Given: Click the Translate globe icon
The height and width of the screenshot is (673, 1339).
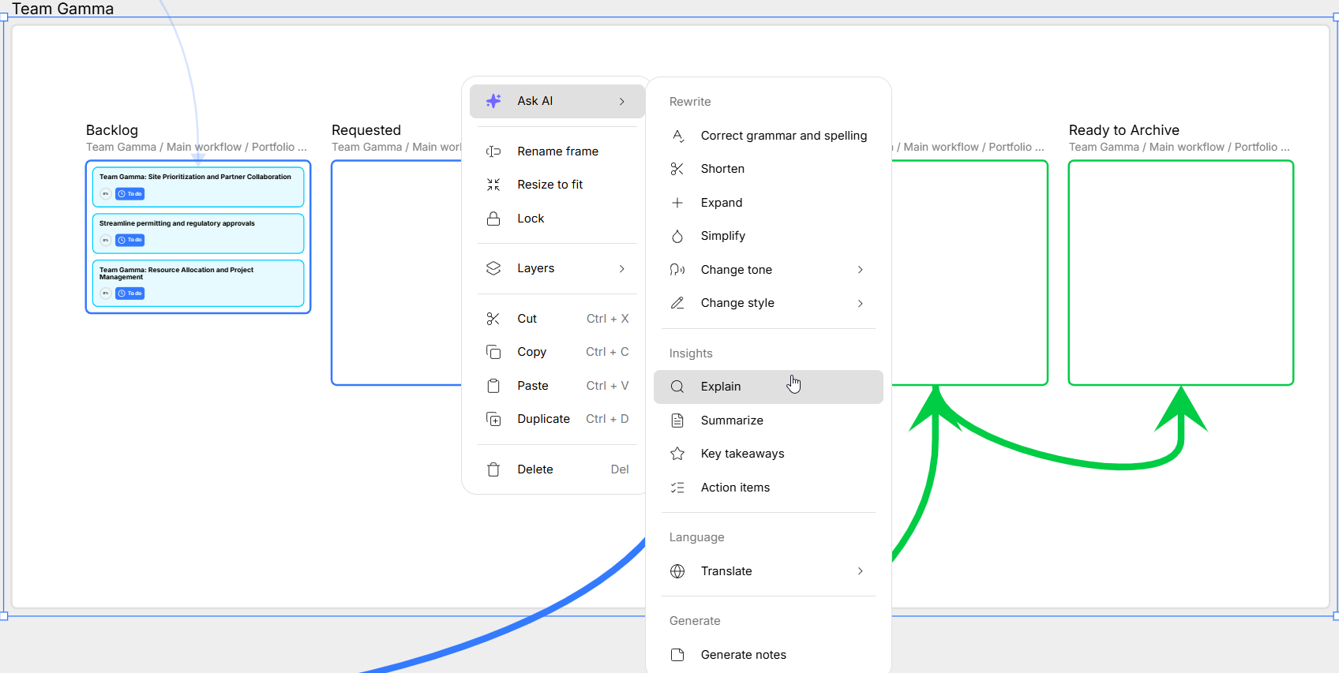Looking at the screenshot, I should tap(677, 571).
